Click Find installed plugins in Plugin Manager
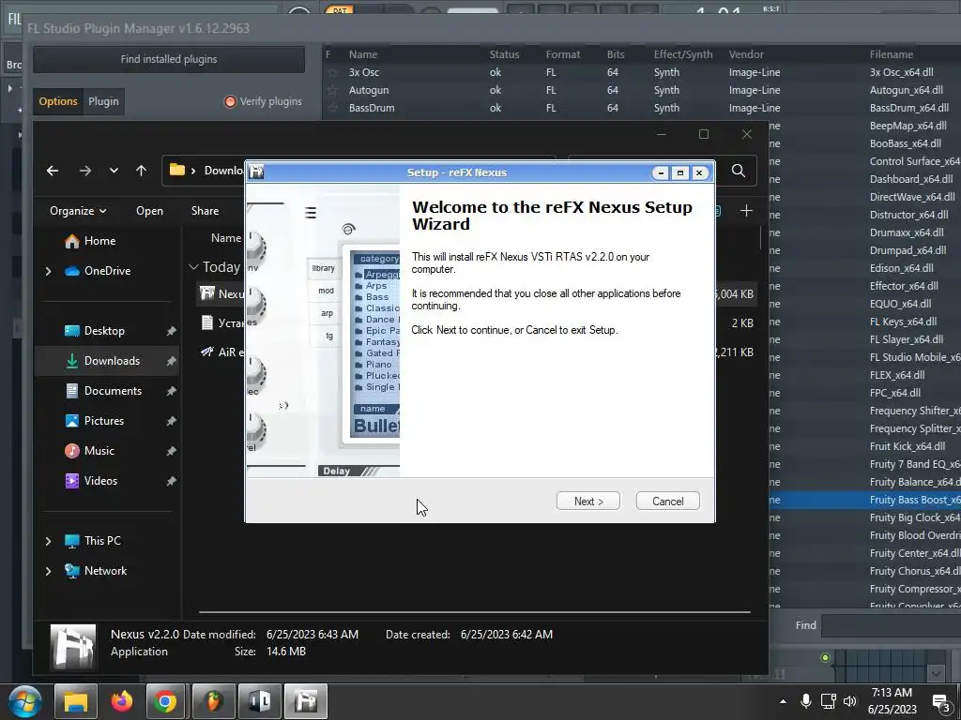The height and width of the screenshot is (720, 961). pos(169,59)
